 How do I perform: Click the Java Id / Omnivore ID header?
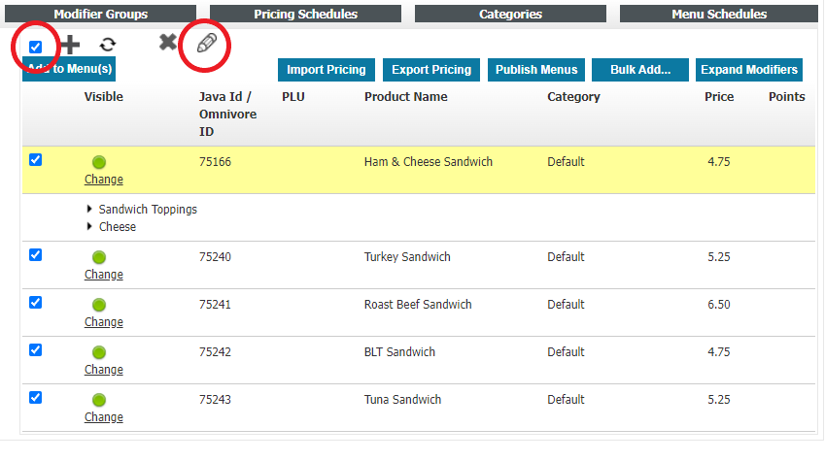tap(227, 115)
